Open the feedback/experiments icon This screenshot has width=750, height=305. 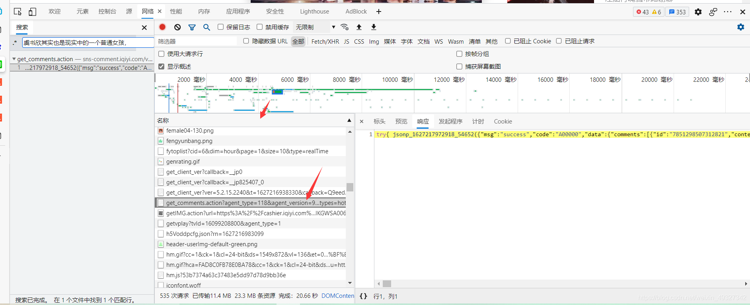pyautogui.click(x=713, y=12)
